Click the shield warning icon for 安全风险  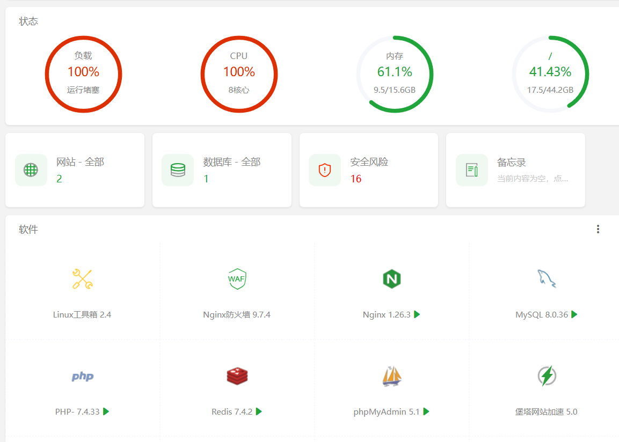point(324,170)
